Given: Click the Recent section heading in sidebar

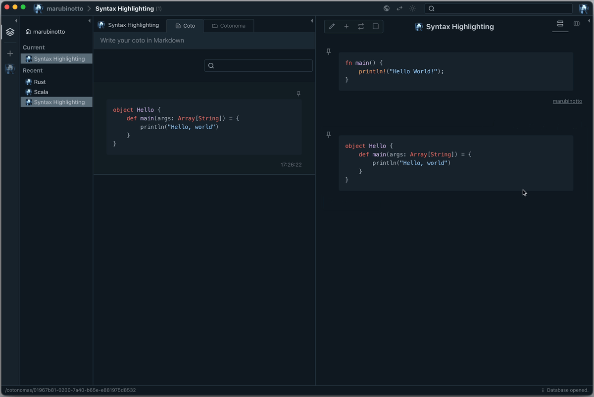Looking at the screenshot, I should click(33, 70).
